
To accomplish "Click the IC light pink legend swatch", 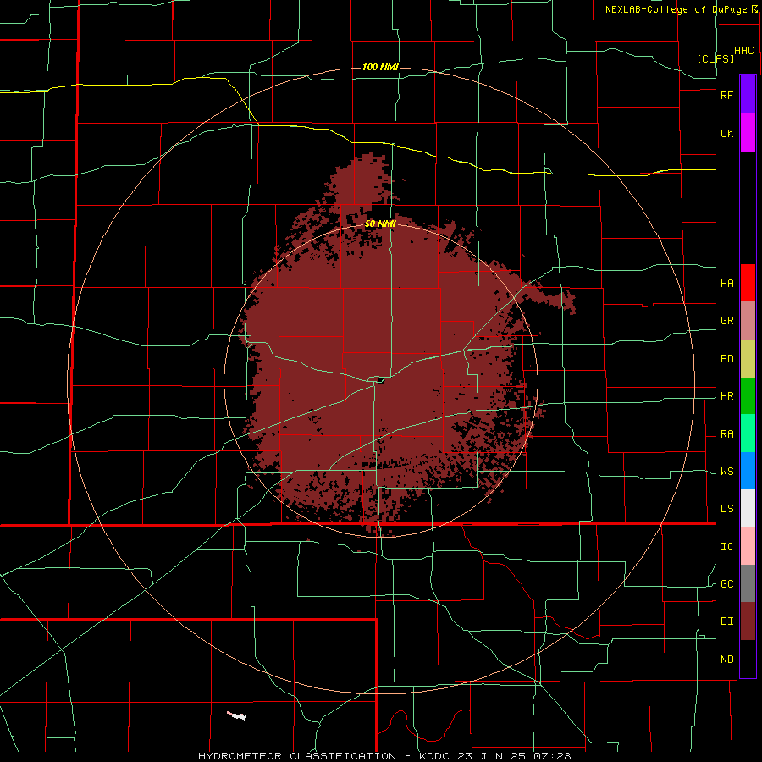I will (748, 546).
